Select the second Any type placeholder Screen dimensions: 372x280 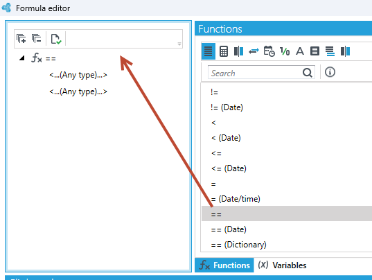78,91
